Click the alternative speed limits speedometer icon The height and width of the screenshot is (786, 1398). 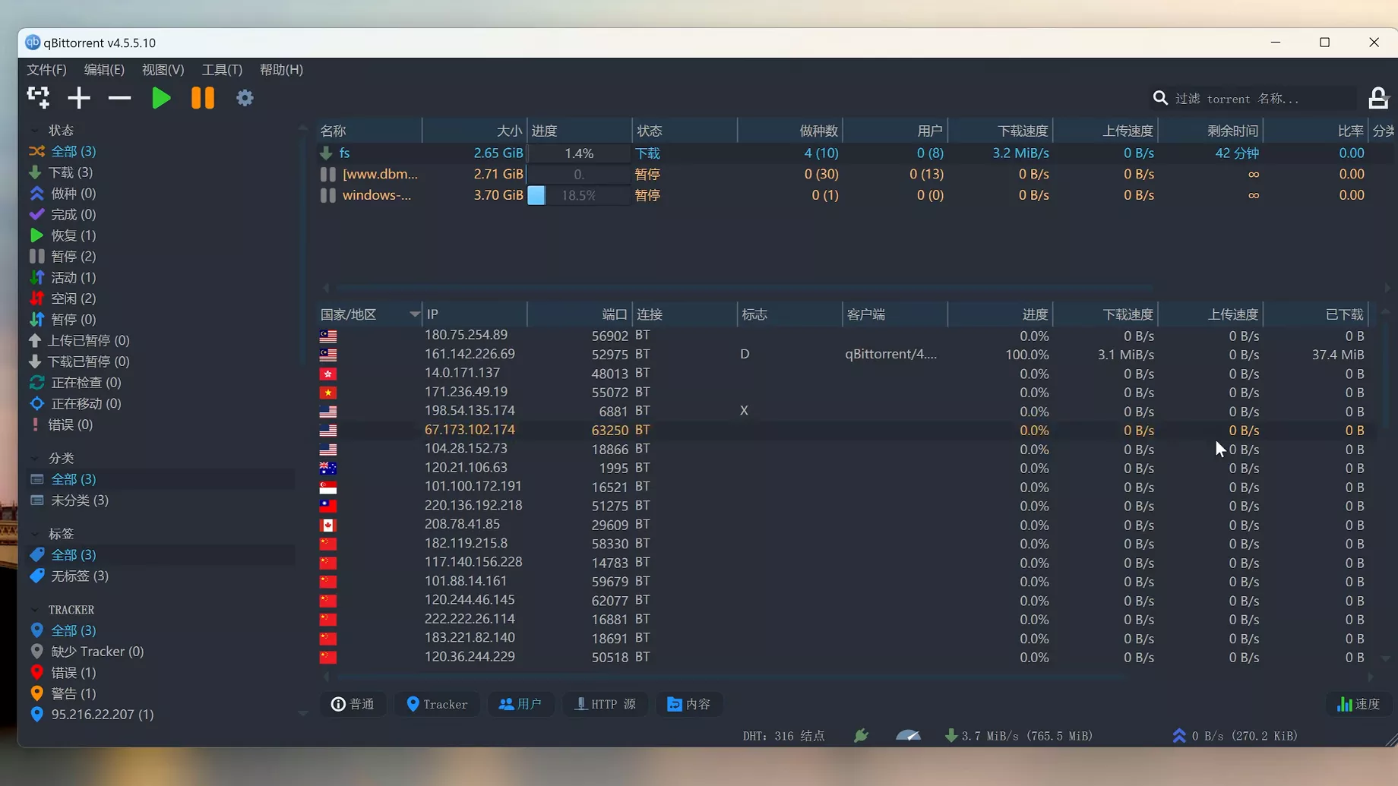coord(908,735)
